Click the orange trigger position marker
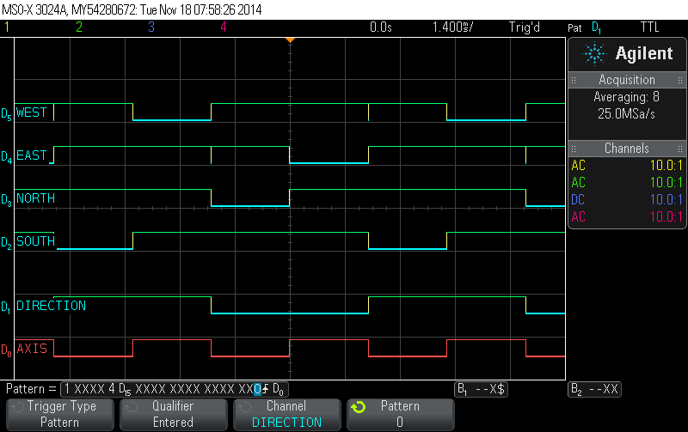This screenshot has width=688, height=432. tap(290, 40)
